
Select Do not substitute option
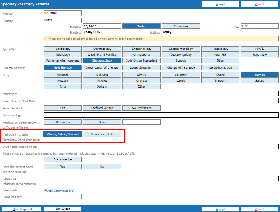pos(102,134)
